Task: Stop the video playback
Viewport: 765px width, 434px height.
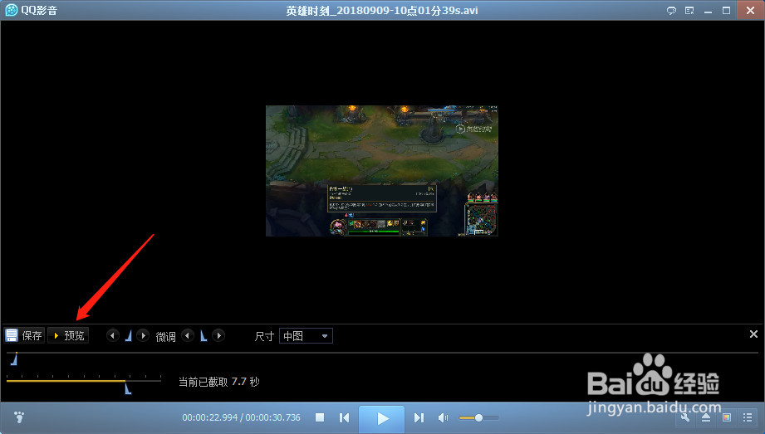Action: click(x=320, y=417)
